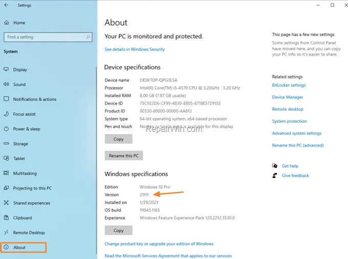Open Microsoft Services Agreement link
Screen dimensions: 348x259
(168, 255)
